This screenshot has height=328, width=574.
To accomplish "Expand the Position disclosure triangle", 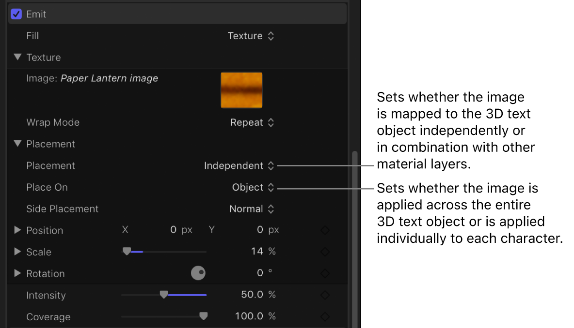I will (18, 230).
